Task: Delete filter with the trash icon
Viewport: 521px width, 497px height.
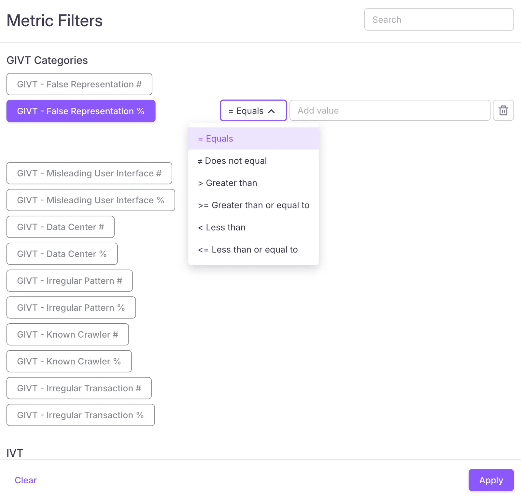Action: [503, 111]
